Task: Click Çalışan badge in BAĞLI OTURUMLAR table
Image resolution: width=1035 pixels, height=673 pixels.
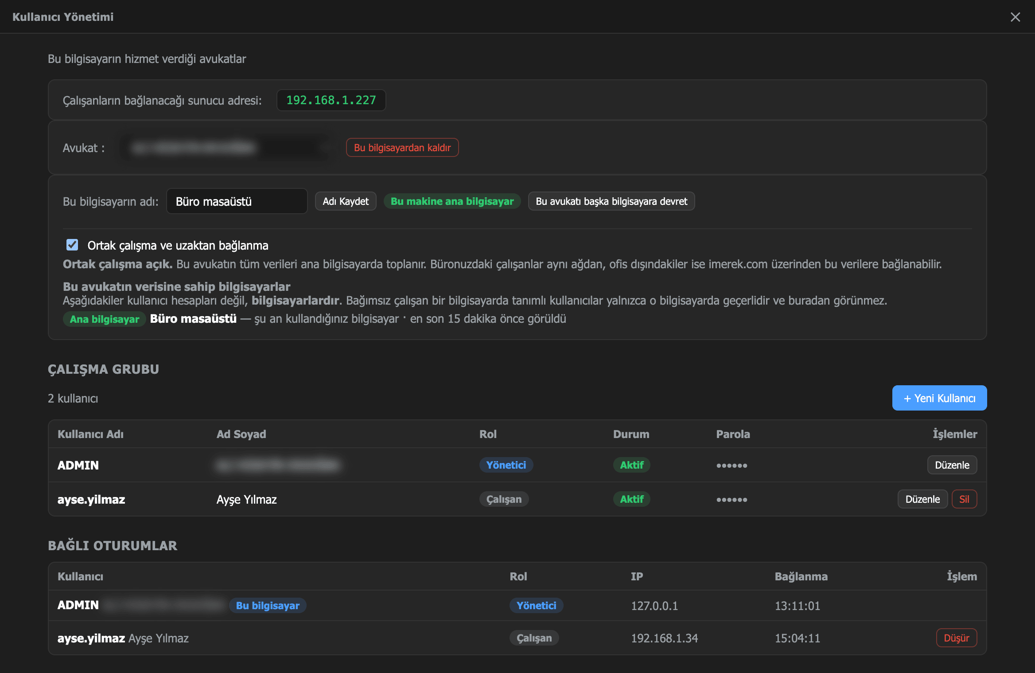Action: click(534, 638)
